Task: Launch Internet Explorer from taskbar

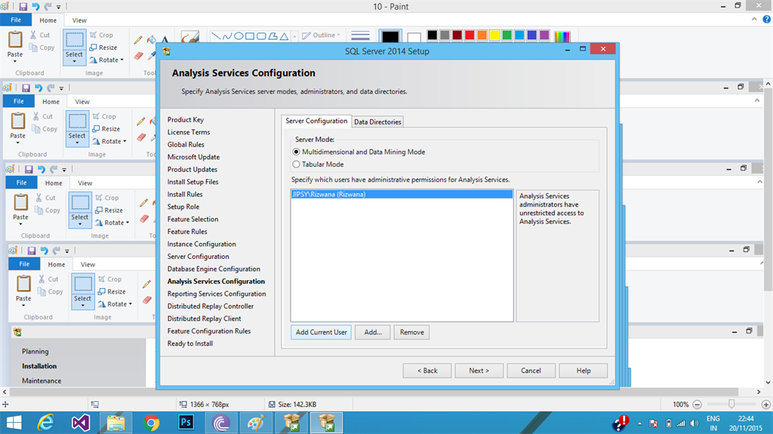Action: [46, 423]
